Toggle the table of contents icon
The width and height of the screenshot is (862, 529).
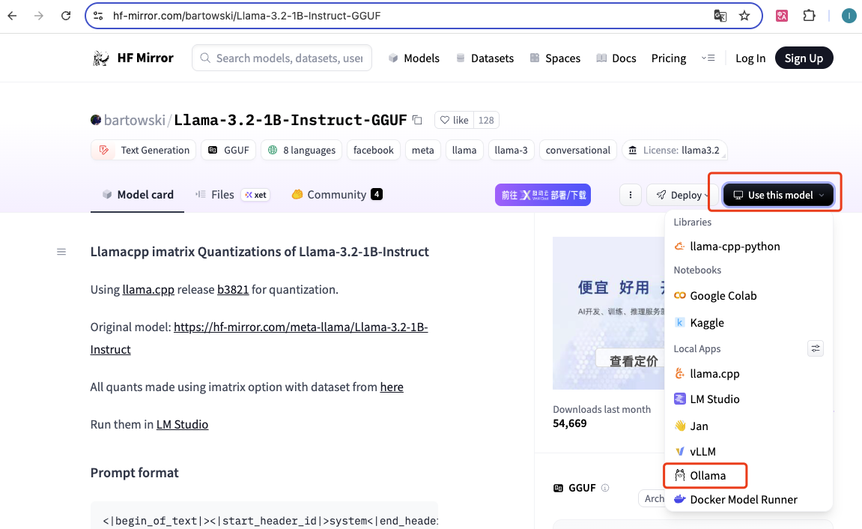61,252
